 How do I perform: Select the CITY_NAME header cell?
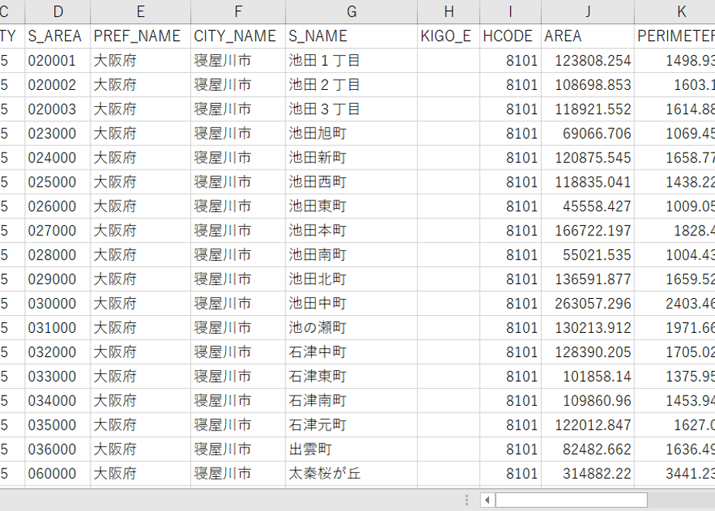tap(238, 36)
